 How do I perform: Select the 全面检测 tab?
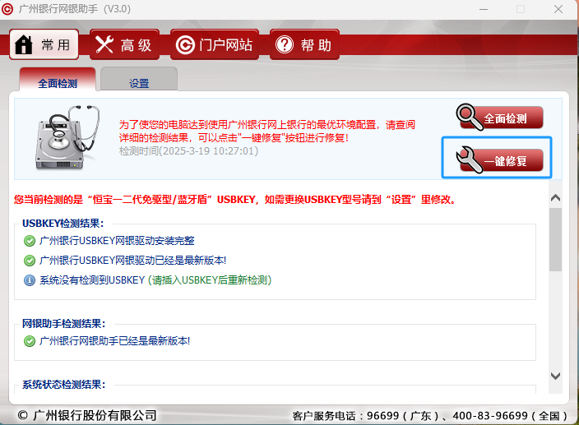coord(57,83)
